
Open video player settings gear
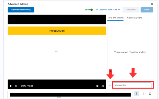pyautogui.click(x=97, y=86)
